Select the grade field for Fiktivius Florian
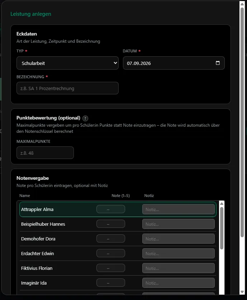247x300 pixels. (111, 268)
